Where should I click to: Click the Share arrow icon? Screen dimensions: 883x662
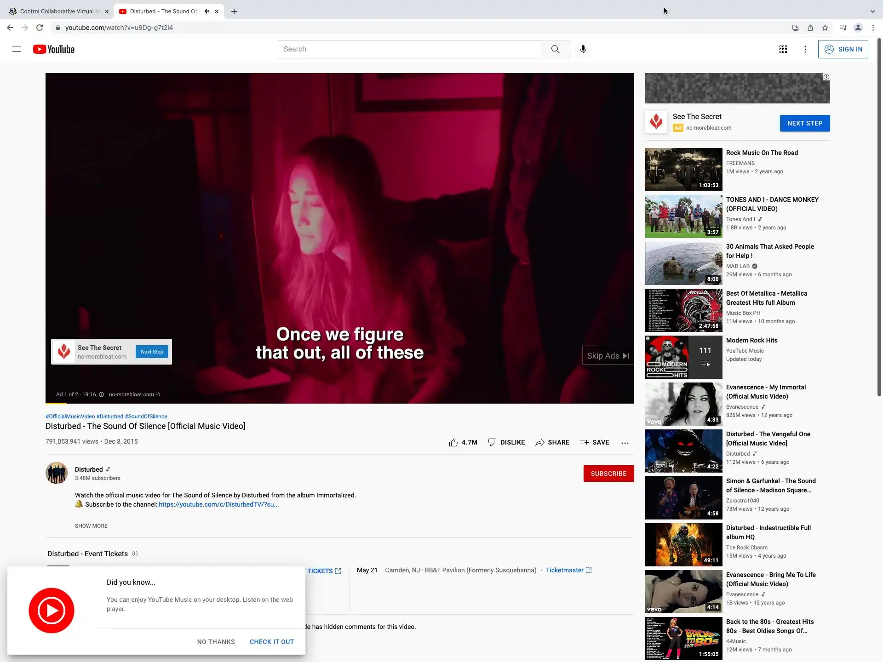(x=540, y=442)
